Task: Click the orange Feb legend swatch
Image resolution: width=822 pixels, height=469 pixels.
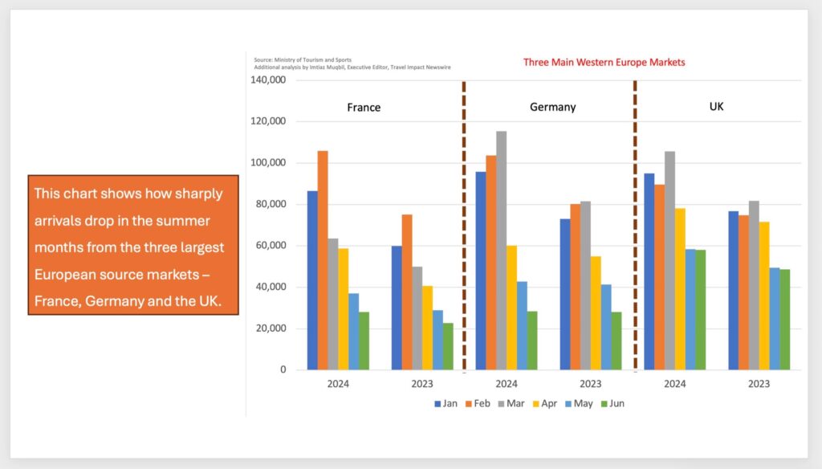Action: [x=470, y=404]
